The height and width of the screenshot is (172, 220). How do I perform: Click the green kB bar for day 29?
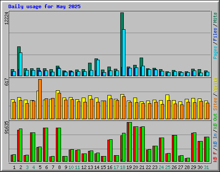tap(195, 147)
